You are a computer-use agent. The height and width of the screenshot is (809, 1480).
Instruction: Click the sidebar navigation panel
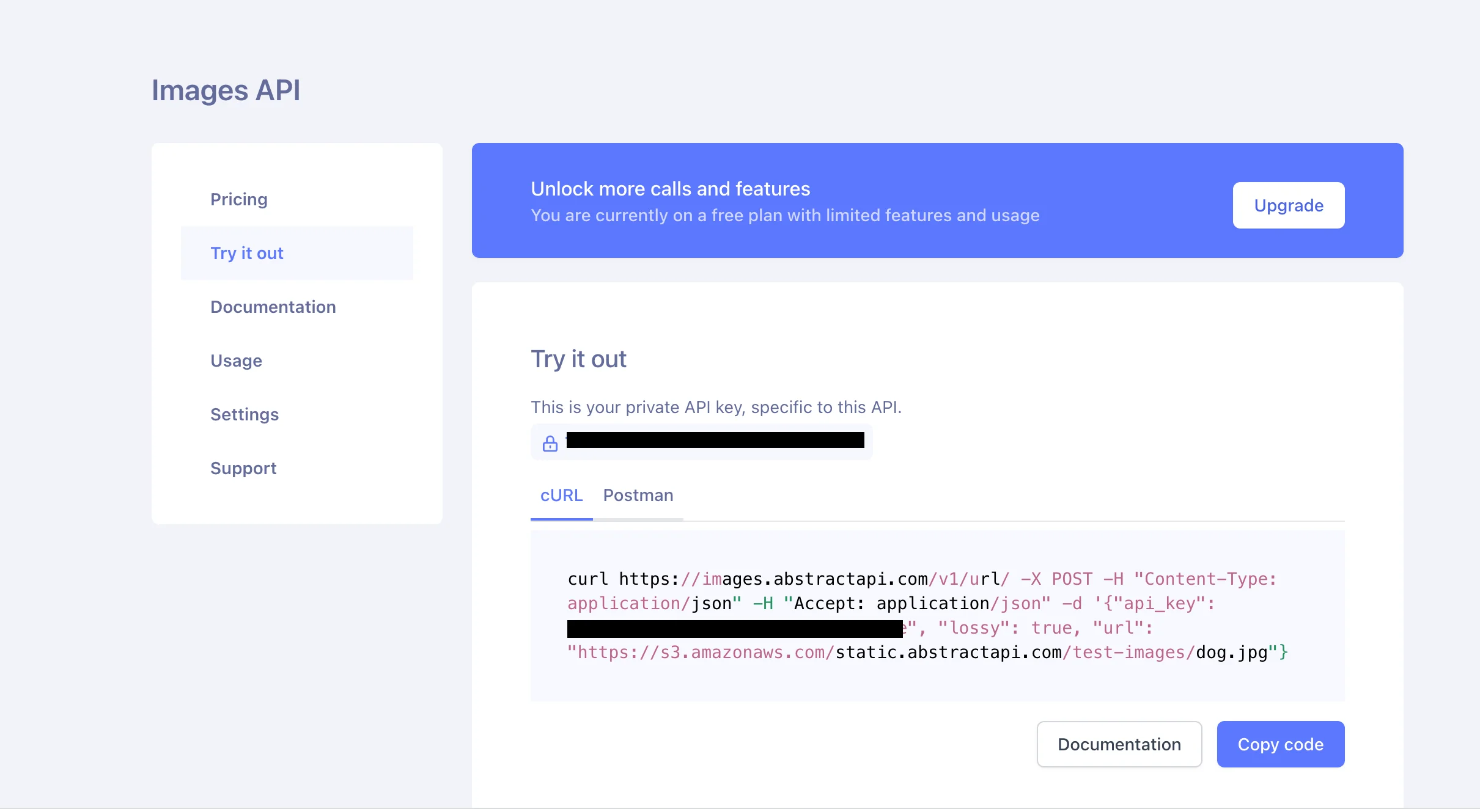(x=297, y=333)
